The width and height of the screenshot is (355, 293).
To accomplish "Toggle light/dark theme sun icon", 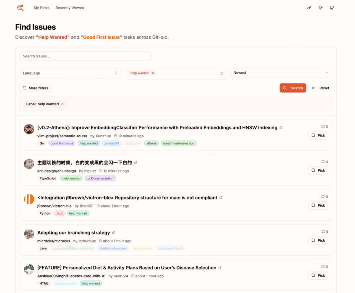I will coord(321,8).
